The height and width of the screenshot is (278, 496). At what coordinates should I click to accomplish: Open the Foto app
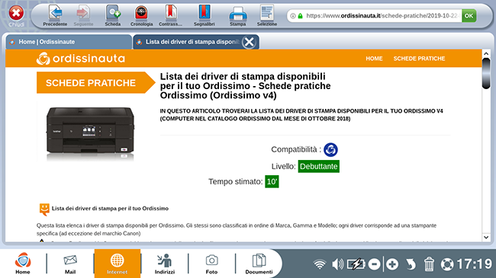point(211,264)
